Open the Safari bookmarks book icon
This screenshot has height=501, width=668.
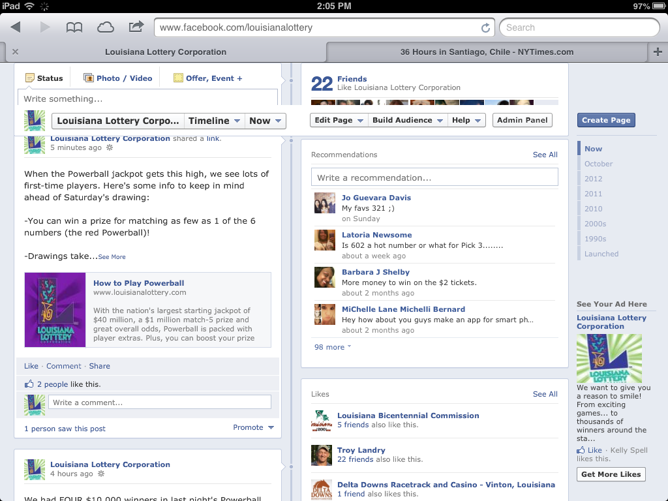(x=74, y=27)
